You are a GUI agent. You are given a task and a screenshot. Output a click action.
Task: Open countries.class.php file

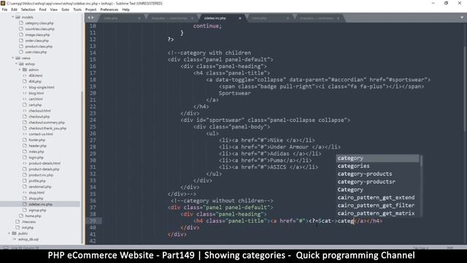(x=39, y=29)
